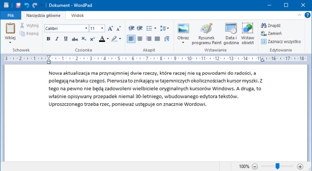Click Zamień replace button
Image resolution: width=312 pixels, height=171 pixels.
point(271,33)
